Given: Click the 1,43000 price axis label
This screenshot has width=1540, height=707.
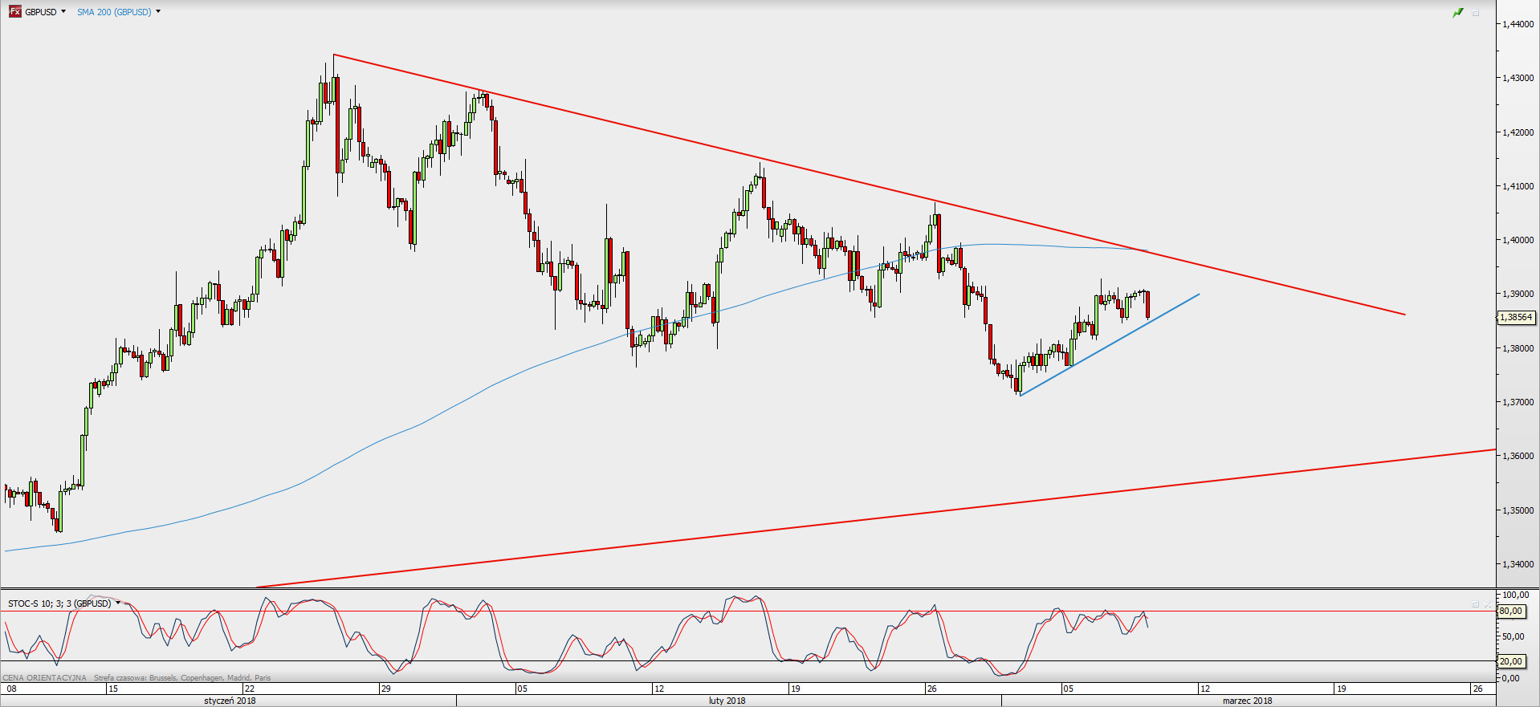Looking at the screenshot, I should pyautogui.click(x=1518, y=78).
